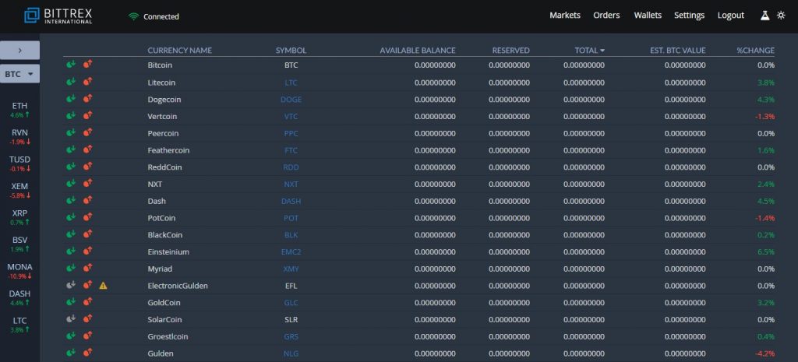Click the NLG symbol link
The width and height of the screenshot is (798, 362).
(x=291, y=353)
